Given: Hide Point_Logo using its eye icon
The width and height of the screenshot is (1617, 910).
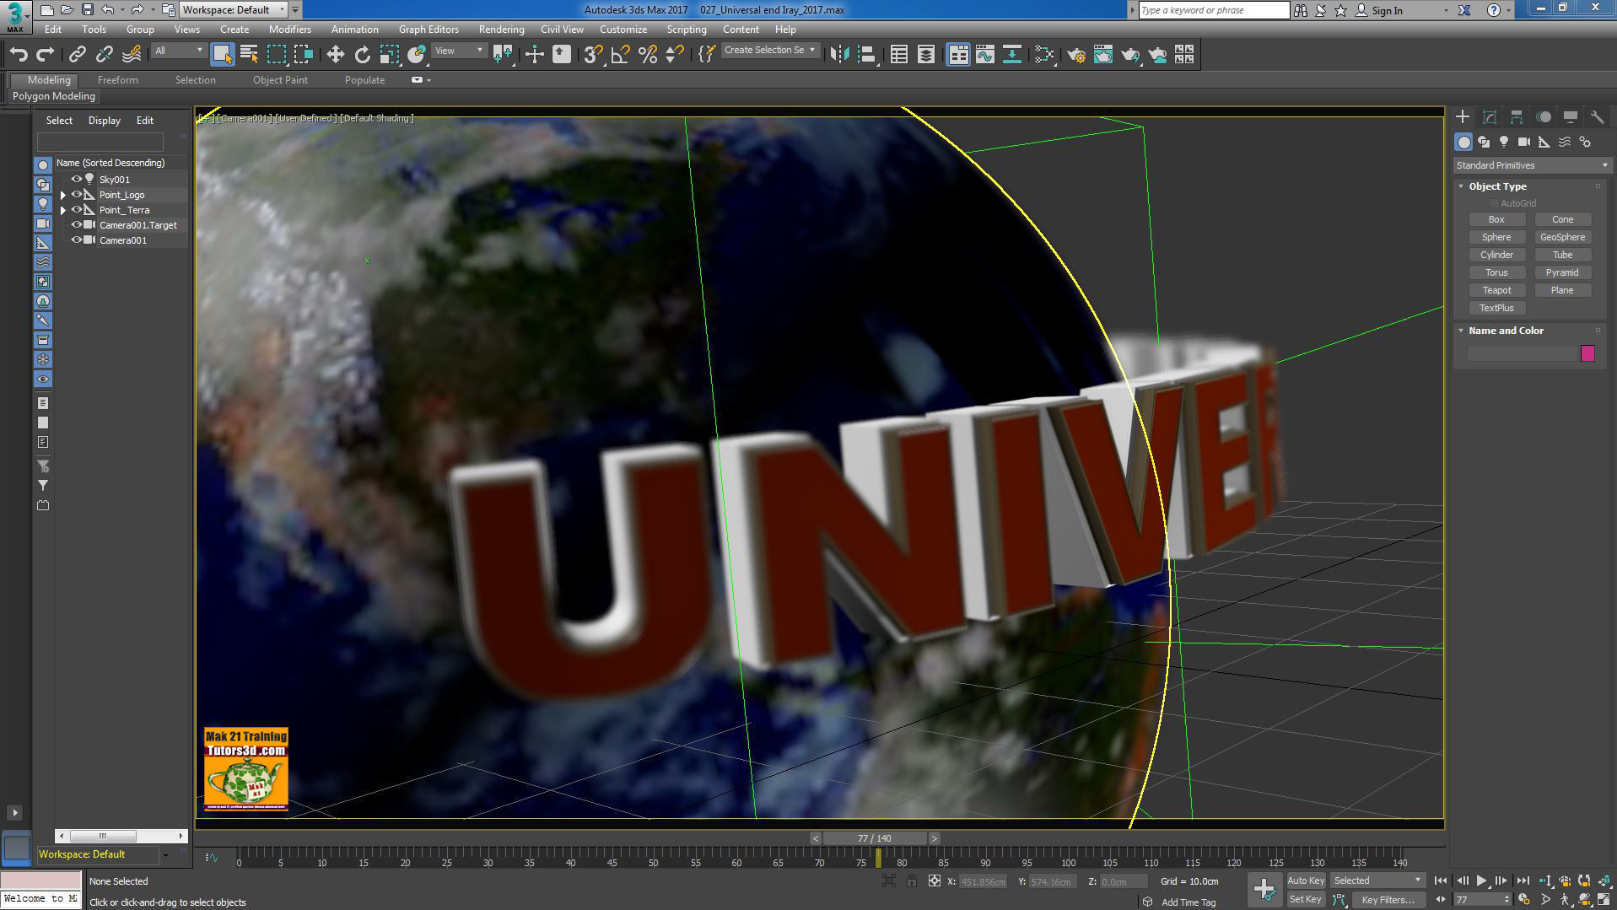Looking at the screenshot, I should point(76,194).
